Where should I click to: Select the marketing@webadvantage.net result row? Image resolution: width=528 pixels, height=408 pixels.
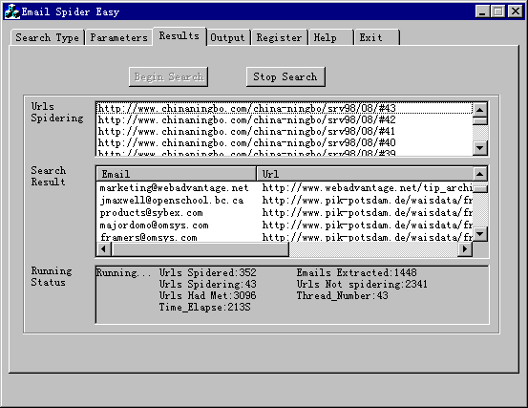[x=285, y=187]
